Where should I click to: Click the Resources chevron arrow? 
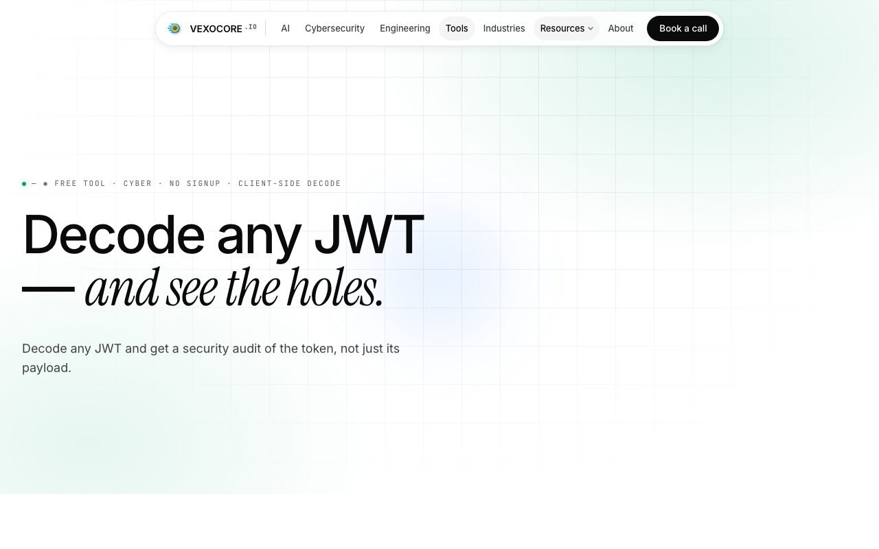point(591,29)
